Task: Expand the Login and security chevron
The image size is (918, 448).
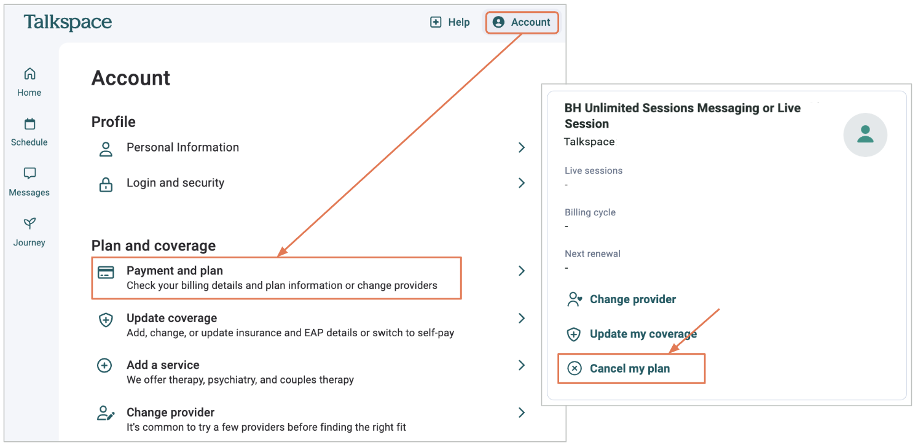Action: pyautogui.click(x=522, y=183)
